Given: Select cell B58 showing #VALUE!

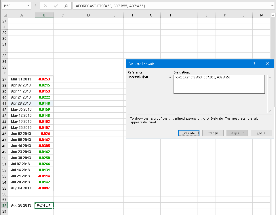Looking at the screenshot, I should click(x=44, y=205).
